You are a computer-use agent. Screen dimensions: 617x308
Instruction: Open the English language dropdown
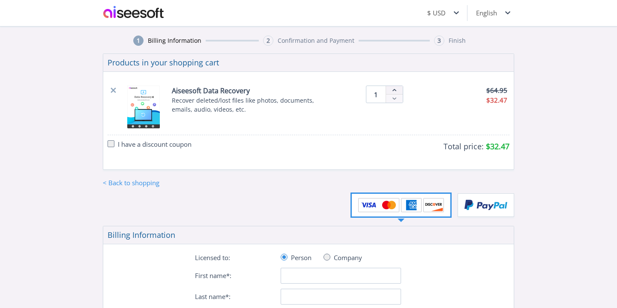click(492, 13)
